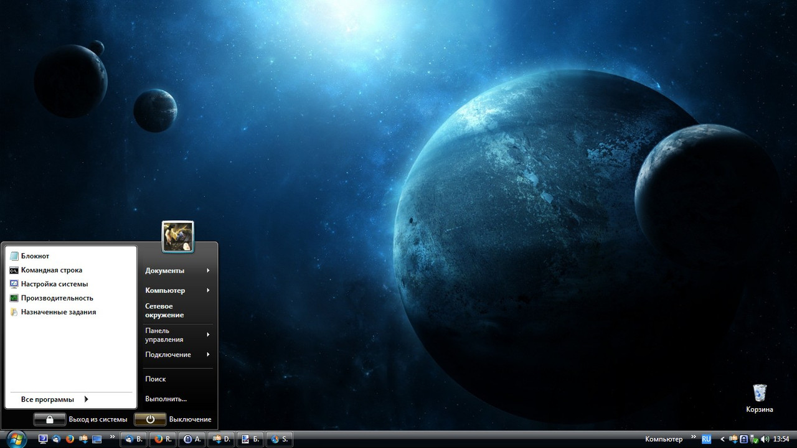Screen dimensions: 797x448
Task: Click the user picture above the Start menu
Action: (x=178, y=235)
